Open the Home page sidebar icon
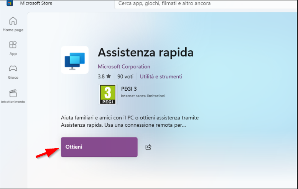The height and width of the screenshot is (189, 298). [13, 24]
